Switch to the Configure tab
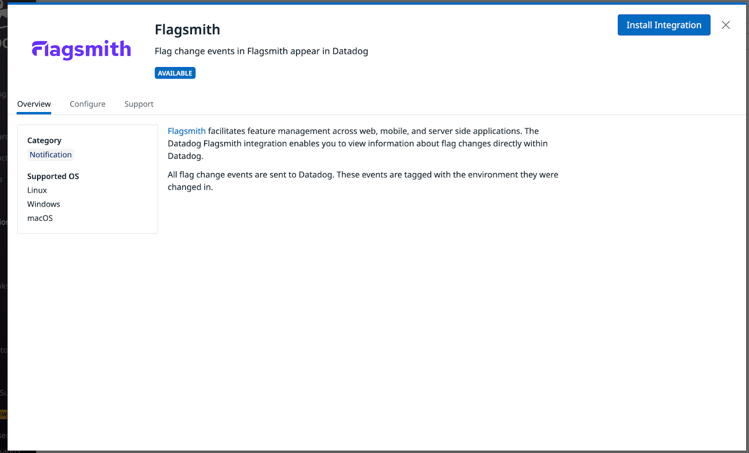This screenshot has height=453, width=749. (88, 104)
